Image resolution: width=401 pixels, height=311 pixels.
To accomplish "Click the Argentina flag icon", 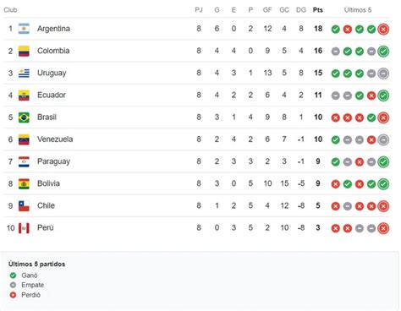I will coord(24,29).
